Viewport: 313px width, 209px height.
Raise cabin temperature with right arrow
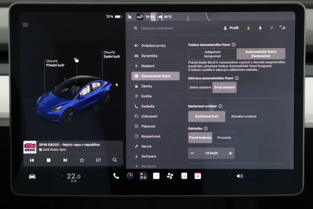pyautogui.click(x=85, y=176)
